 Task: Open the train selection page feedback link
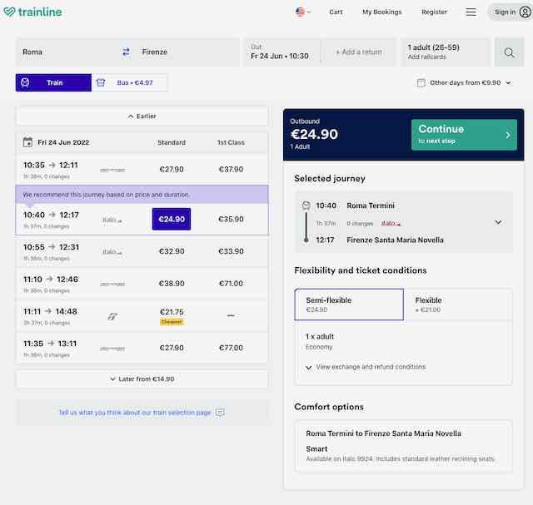135,413
